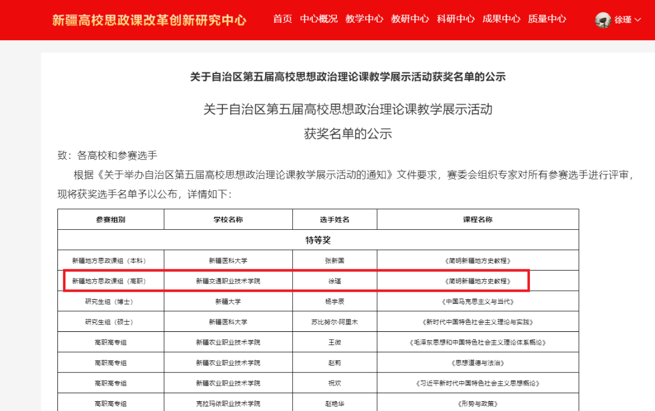The height and width of the screenshot is (411, 655).
Task: Select the 克拉玛依职业技术学院 table cell
Action: coord(228,404)
